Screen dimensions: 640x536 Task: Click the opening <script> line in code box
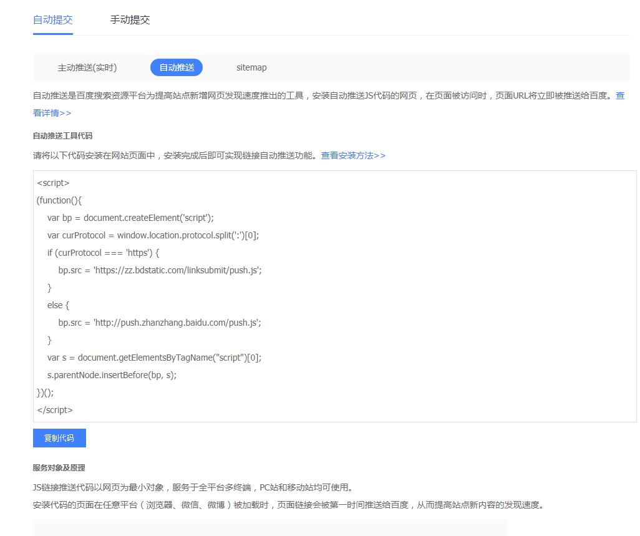53,183
